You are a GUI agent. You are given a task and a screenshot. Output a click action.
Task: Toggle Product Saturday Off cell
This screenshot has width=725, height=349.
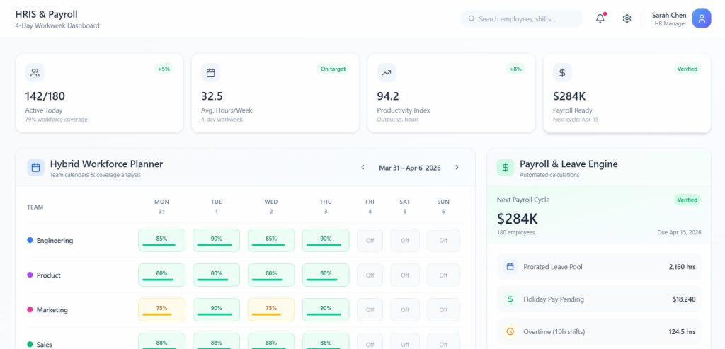click(x=404, y=275)
